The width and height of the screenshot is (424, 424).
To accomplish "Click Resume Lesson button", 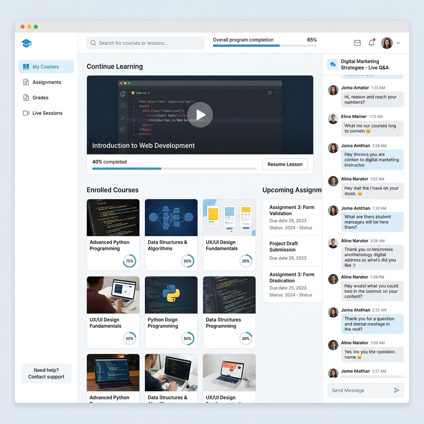I will coord(285,164).
